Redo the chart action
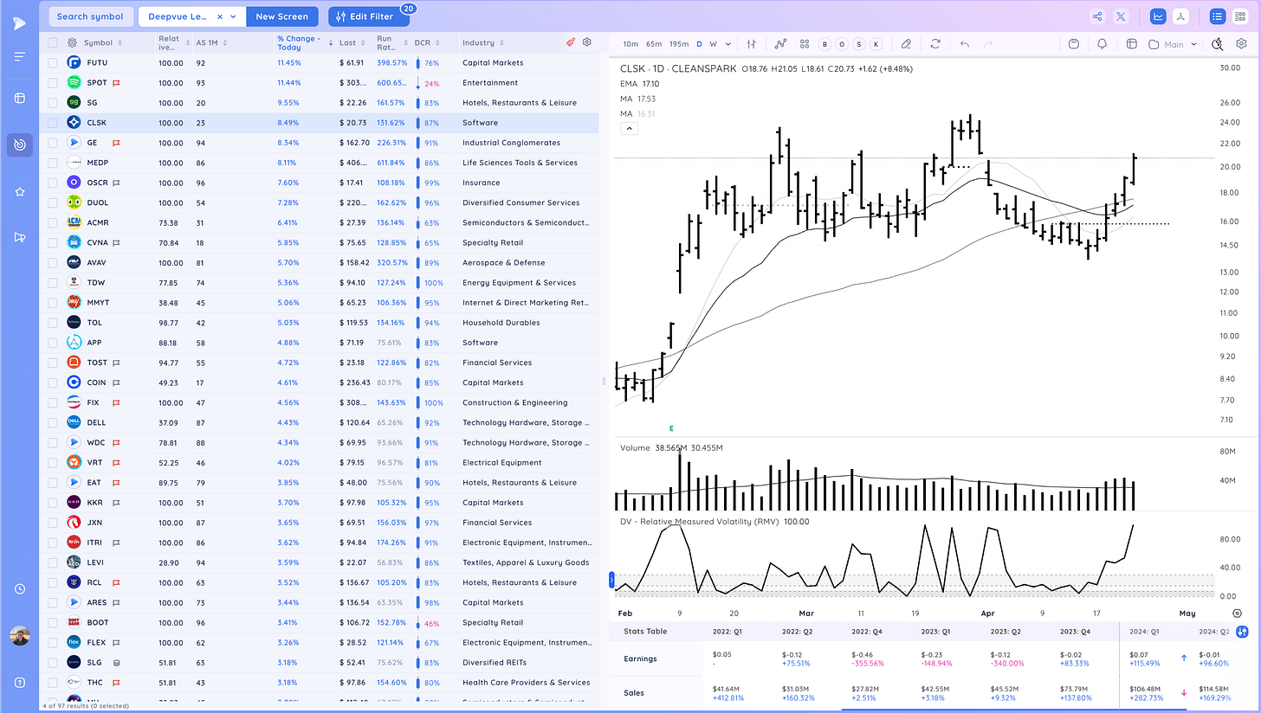This screenshot has height=713, width=1261. [x=989, y=44]
